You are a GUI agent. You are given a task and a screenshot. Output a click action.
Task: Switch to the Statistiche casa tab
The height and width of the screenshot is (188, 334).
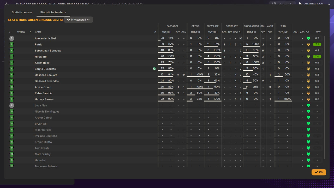pos(22,12)
